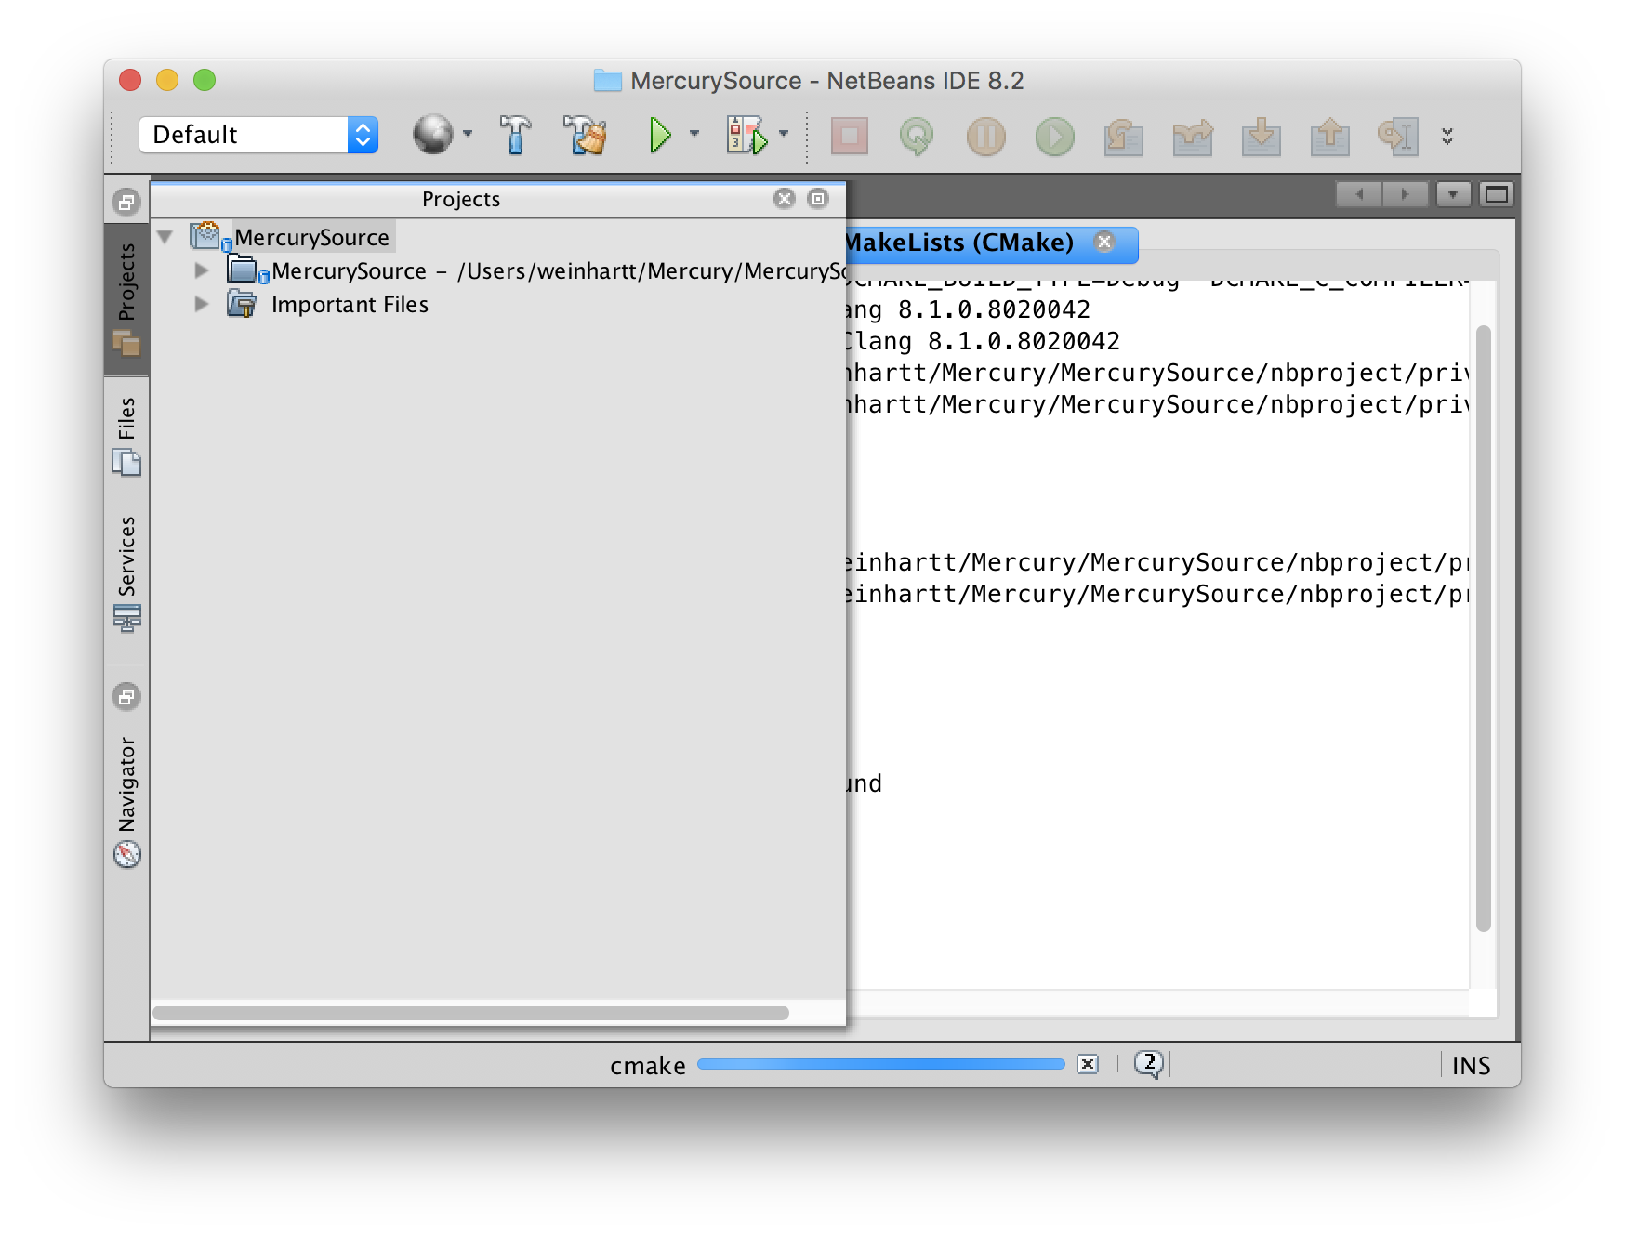Expand the MercurySource source folder node
The image size is (1625, 1236).
pyautogui.click(x=201, y=270)
